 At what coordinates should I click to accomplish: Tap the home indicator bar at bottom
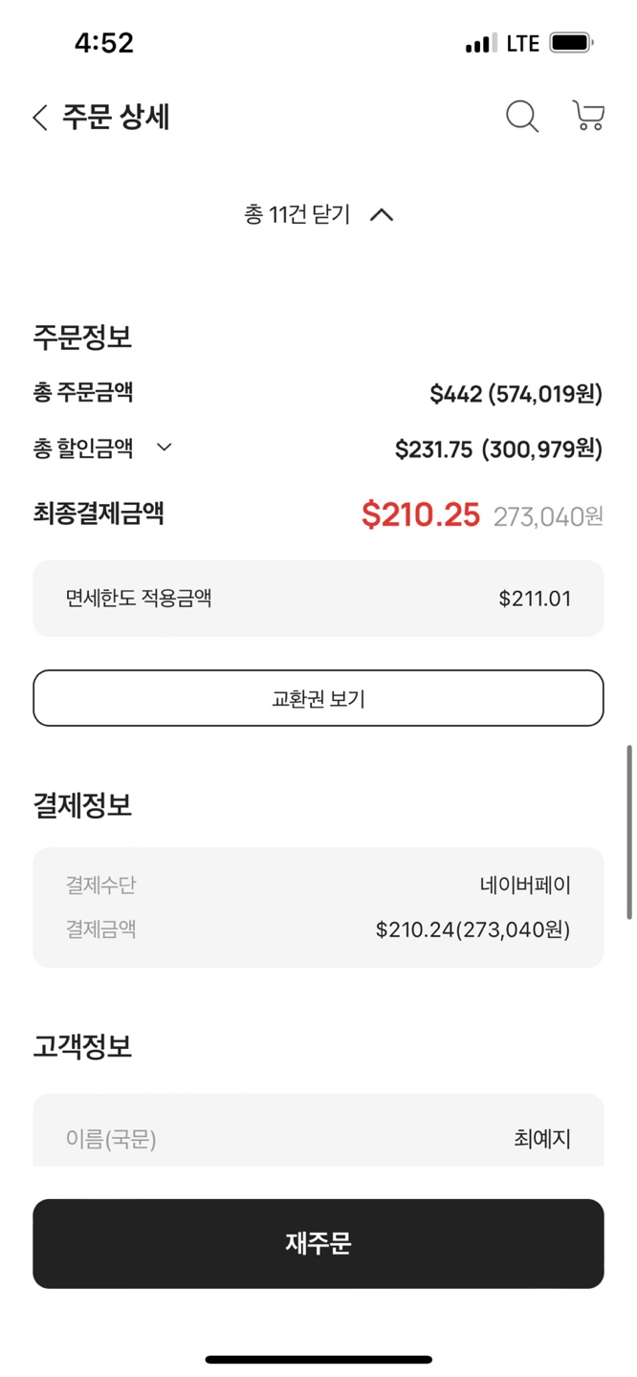[x=318, y=1359]
